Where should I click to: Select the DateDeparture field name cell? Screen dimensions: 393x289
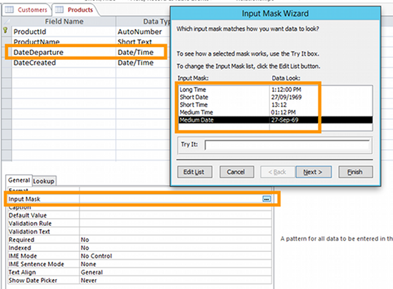click(x=64, y=52)
